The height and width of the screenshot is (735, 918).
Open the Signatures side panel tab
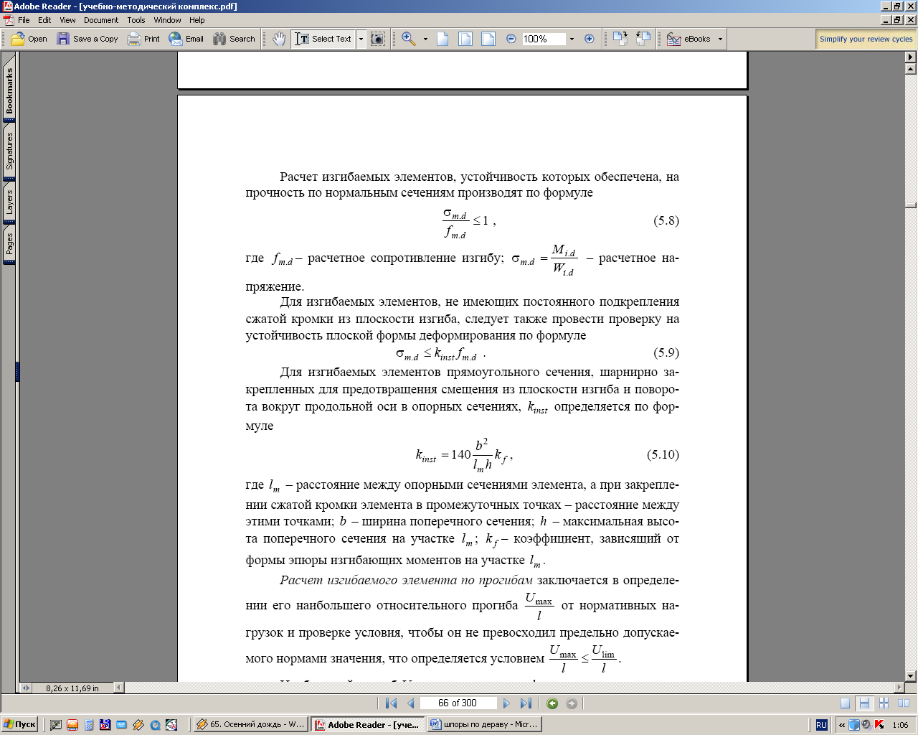point(9,151)
